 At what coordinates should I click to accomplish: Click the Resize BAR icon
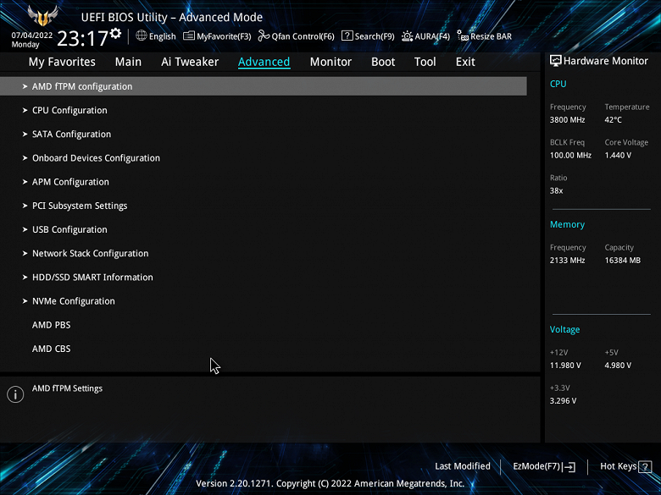click(x=463, y=36)
